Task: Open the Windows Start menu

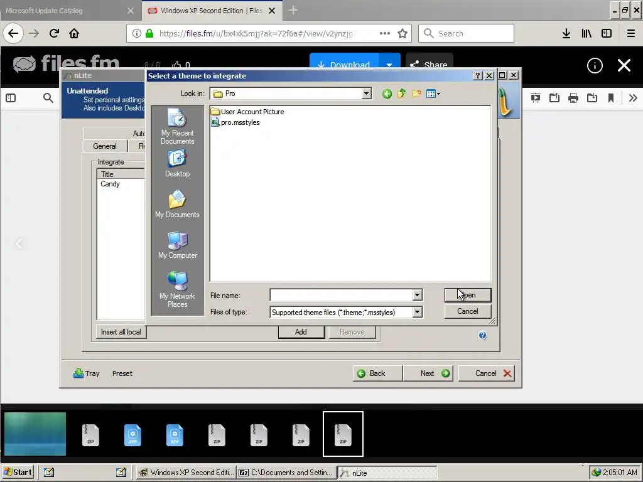Action: (x=17, y=472)
